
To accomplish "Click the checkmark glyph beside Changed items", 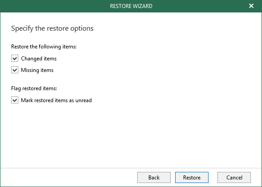I will 15,59.
